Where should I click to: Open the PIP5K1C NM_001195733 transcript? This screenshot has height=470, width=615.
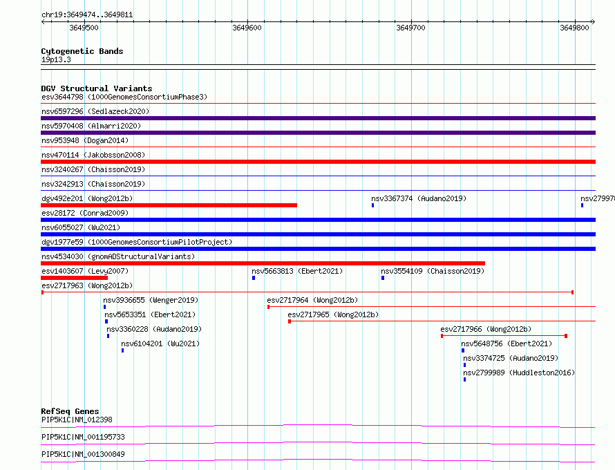click(x=83, y=437)
